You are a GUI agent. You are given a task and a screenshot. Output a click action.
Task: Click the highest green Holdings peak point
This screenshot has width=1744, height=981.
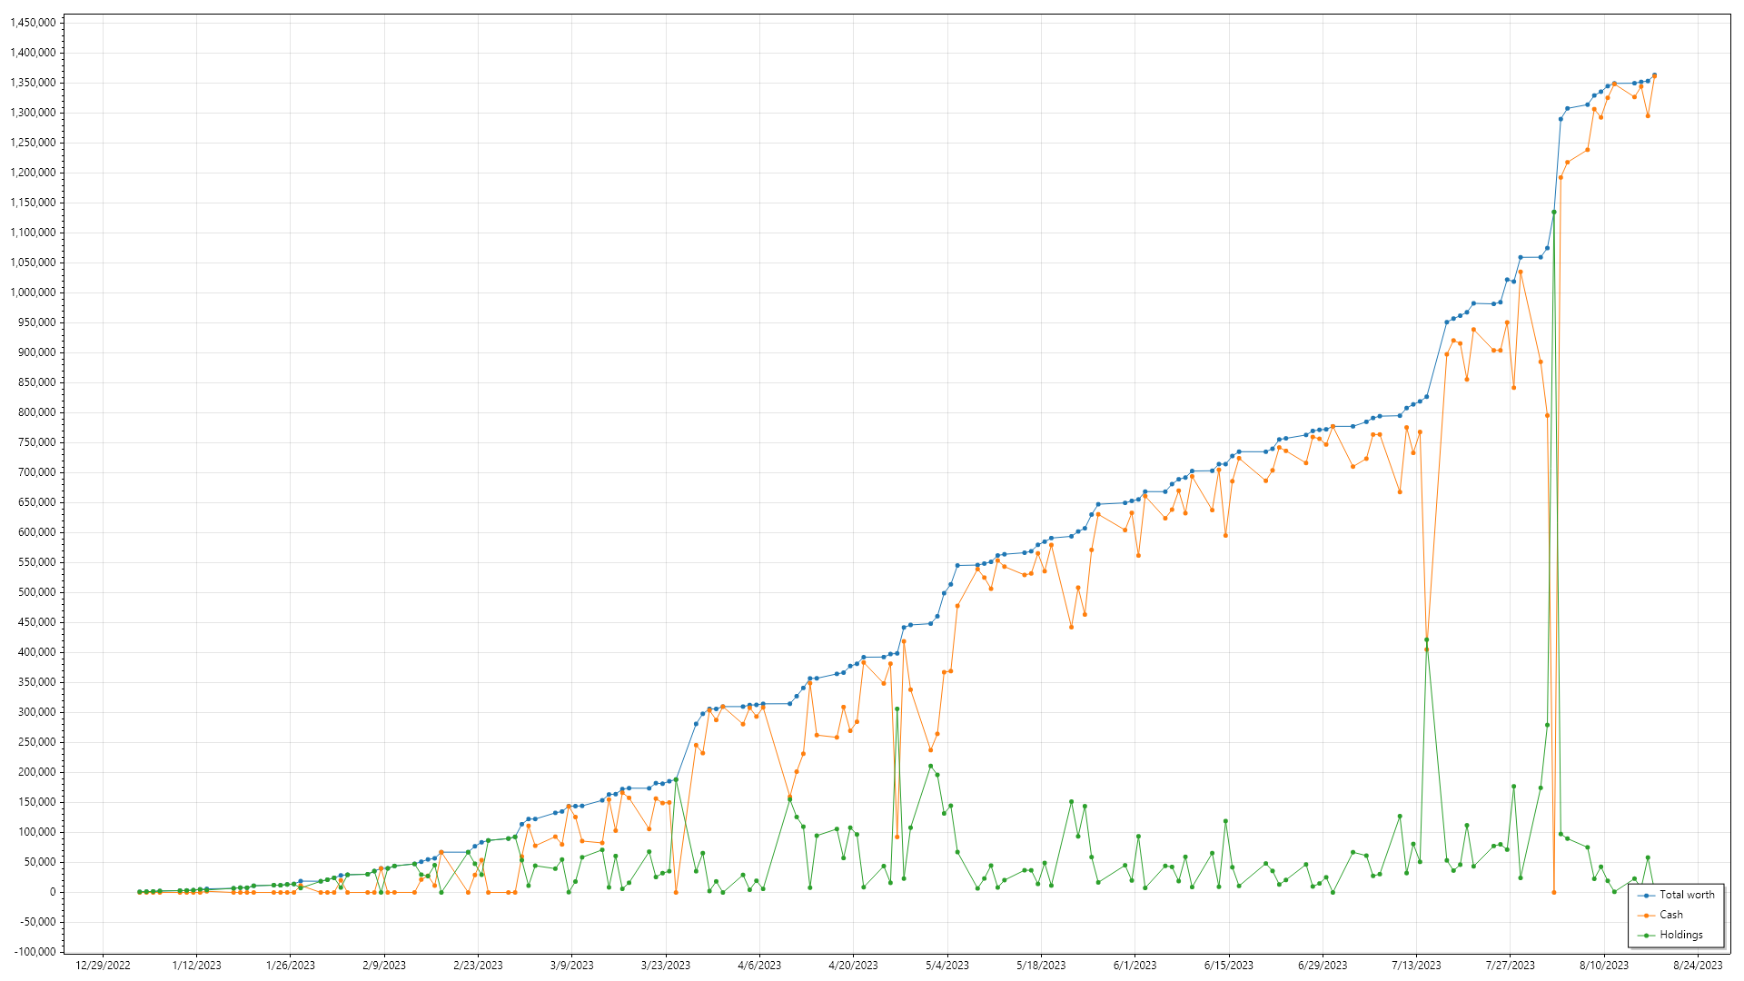click(1554, 212)
